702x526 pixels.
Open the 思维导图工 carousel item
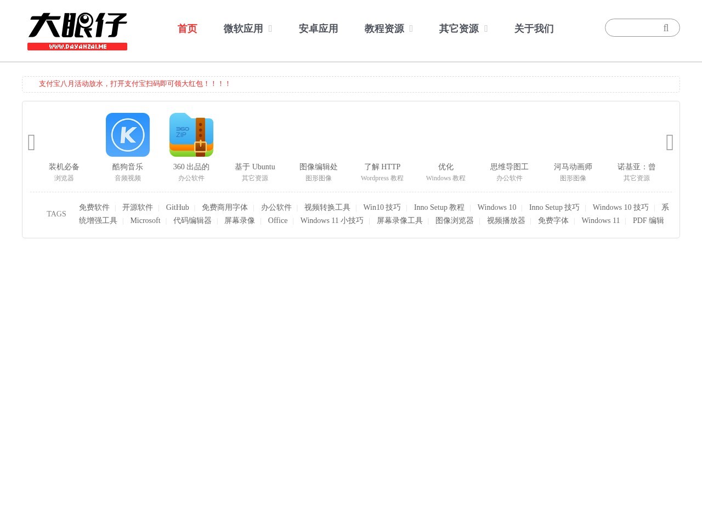click(x=509, y=167)
